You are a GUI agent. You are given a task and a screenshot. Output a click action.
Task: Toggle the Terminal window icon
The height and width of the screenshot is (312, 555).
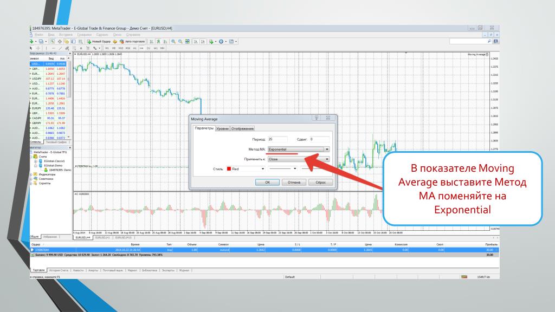(74, 41)
